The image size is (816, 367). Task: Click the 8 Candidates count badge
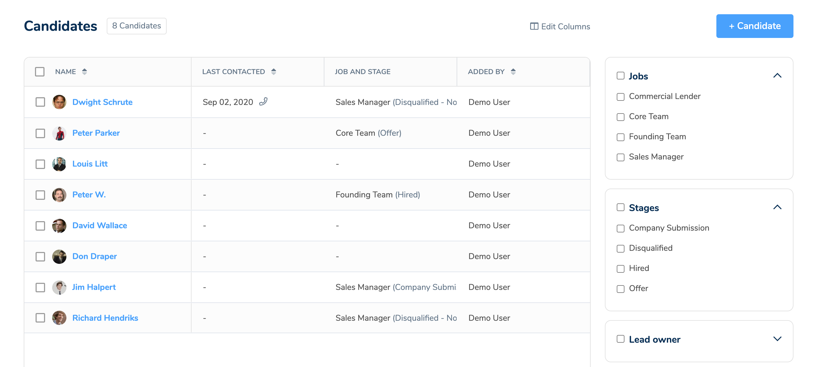point(136,26)
